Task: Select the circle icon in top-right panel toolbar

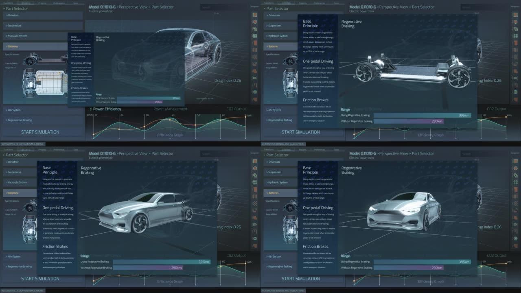Action: click(516, 22)
